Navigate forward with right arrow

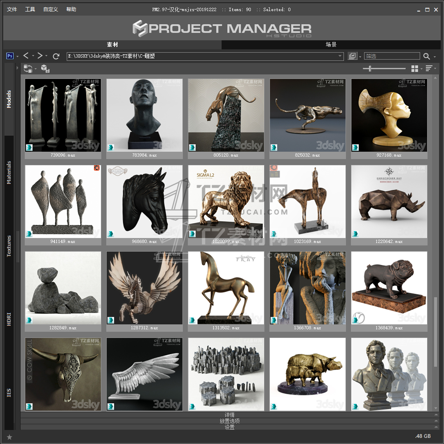tap(40, 56)
